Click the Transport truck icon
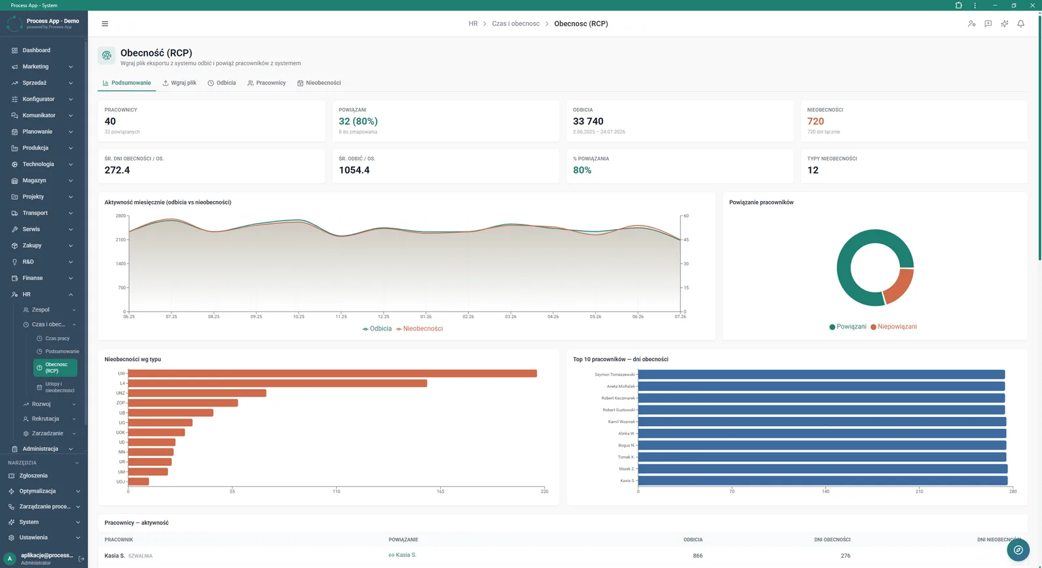Screen dimensions: 1042x568 coord(14,213)
